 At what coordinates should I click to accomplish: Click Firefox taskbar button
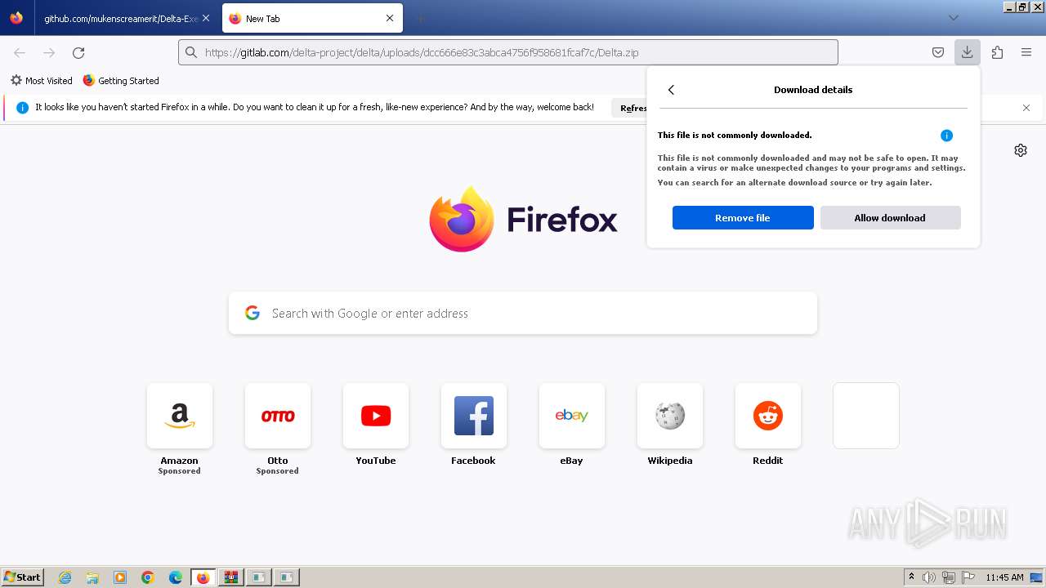203,577
